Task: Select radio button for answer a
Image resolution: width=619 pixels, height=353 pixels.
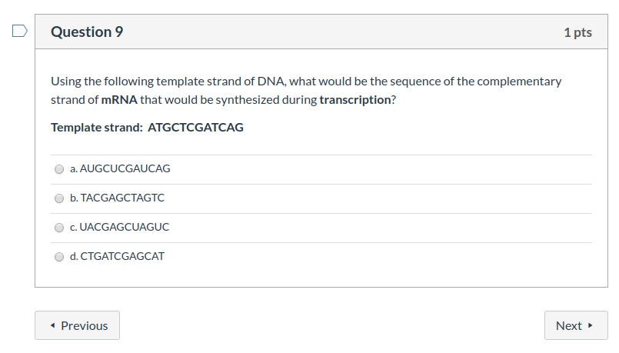Action: (59, 169)
